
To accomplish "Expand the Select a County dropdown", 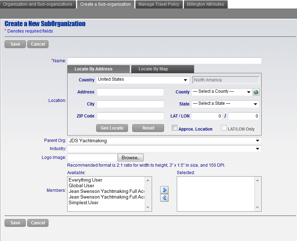I will click(x=222, y=92).
